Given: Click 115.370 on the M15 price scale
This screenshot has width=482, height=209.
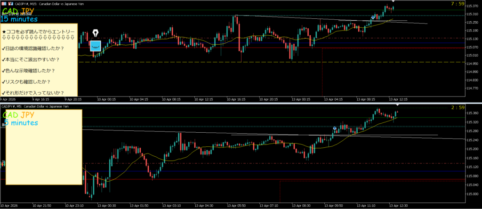Looking at the screenshot, I should pos(471,7).
